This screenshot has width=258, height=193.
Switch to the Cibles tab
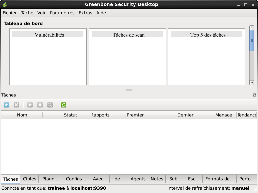coord(30,179)
